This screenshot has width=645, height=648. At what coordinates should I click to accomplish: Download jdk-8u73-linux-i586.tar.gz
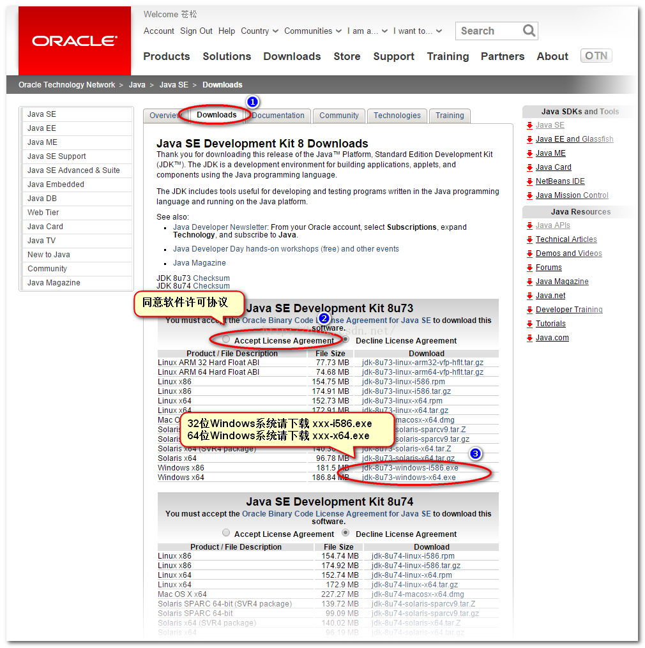(406, 391)
